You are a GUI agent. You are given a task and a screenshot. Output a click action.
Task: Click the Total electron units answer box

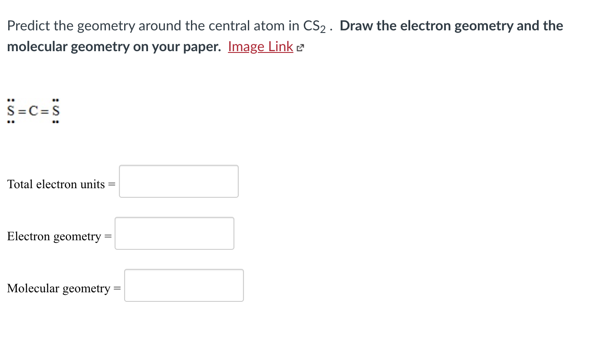pos(178,181)
